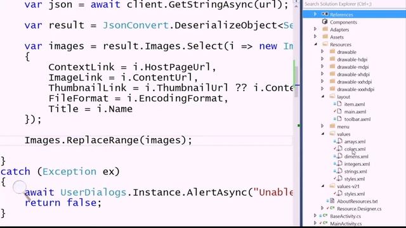
Task: Click the main.axml file icon
Action: [339, 111]
